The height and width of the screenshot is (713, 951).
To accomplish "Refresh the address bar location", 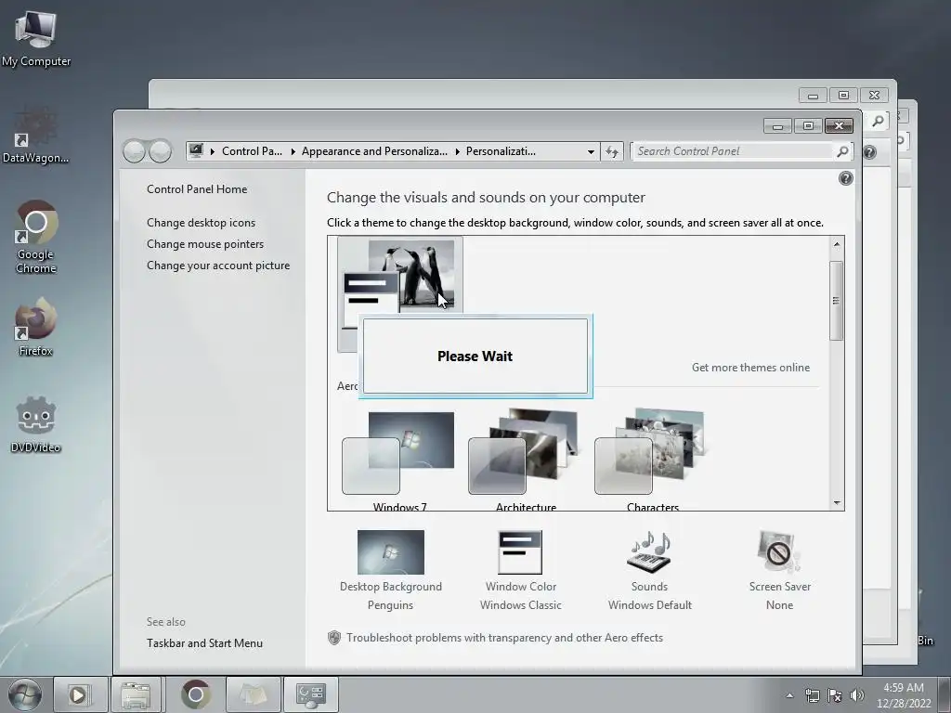I will point(612,151).
